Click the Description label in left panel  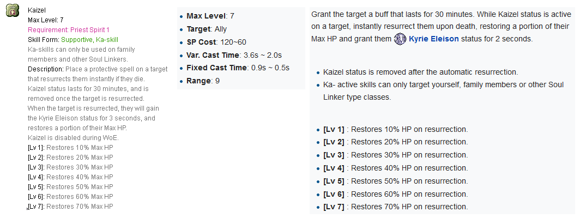(x=46, y=69)
